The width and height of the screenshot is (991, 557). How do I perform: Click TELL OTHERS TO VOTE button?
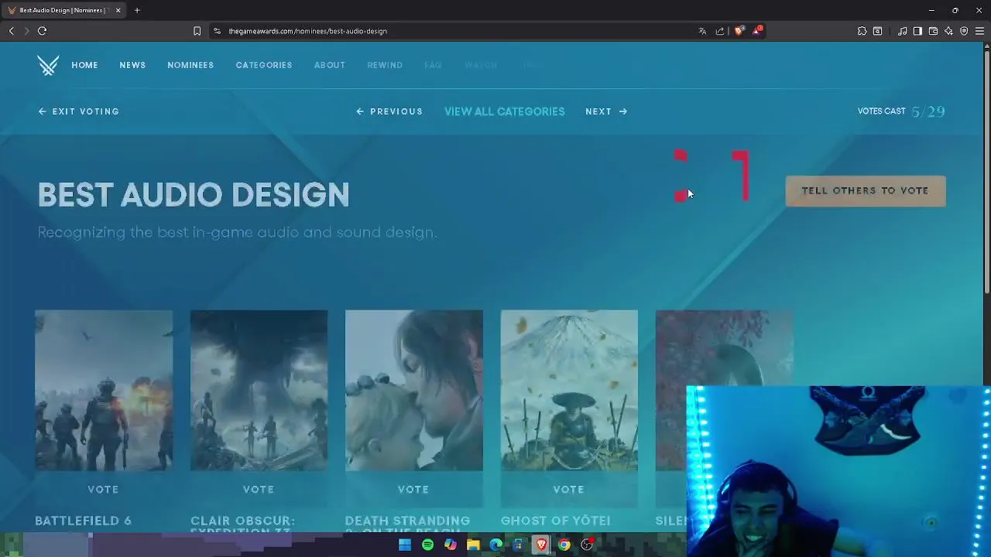click(x=866, y=191)
